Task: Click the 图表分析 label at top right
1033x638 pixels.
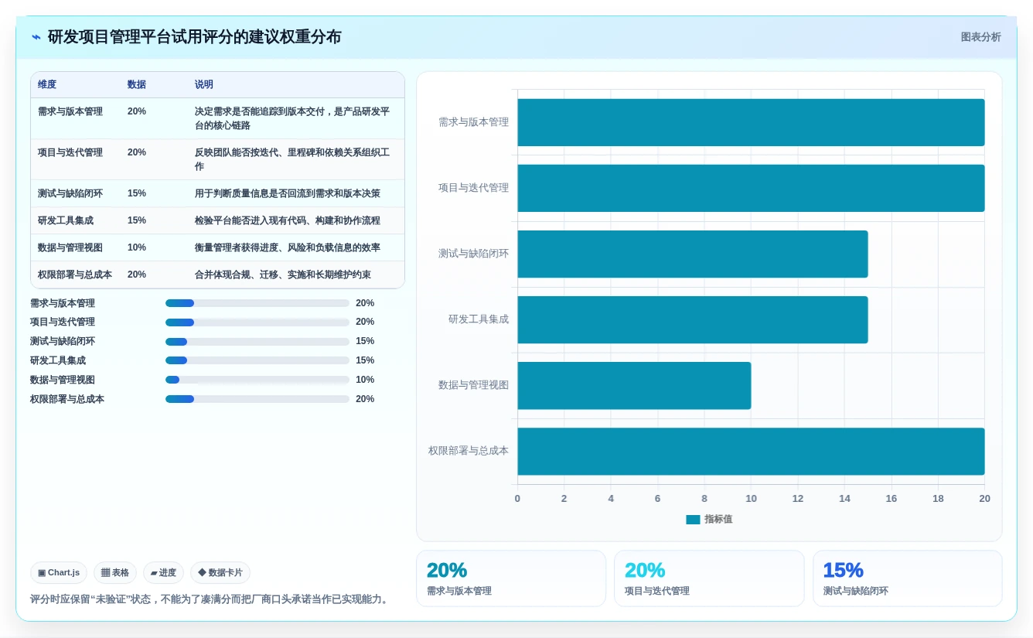Action: [980, 37]
